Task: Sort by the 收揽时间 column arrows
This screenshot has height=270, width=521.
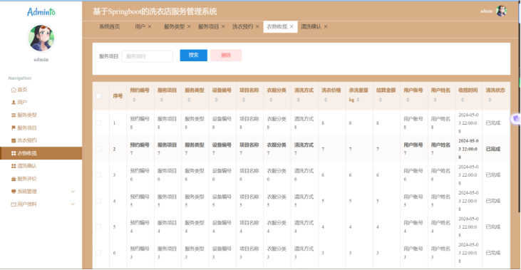Action: (x=463, y=100)
